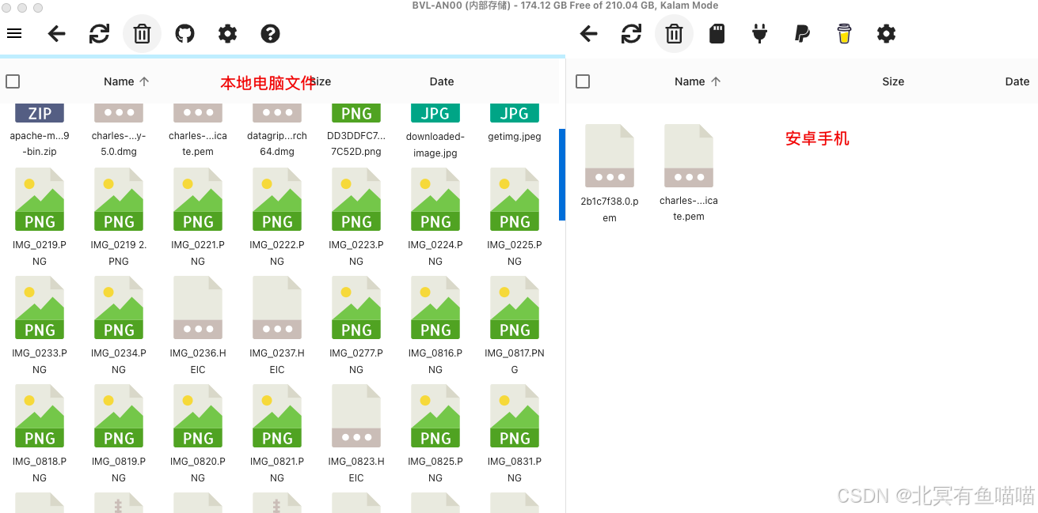
Task: Open settings gear in local pane toolbar
Action: click(x=227, y=33)
